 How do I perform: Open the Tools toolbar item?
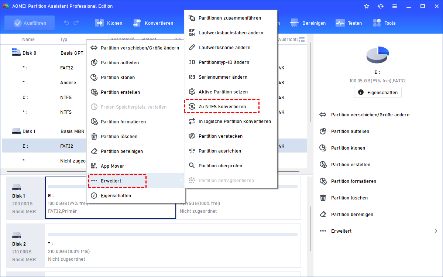click(384, 23)
